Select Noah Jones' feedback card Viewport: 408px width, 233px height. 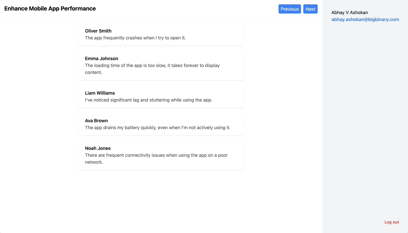point(161,155)
